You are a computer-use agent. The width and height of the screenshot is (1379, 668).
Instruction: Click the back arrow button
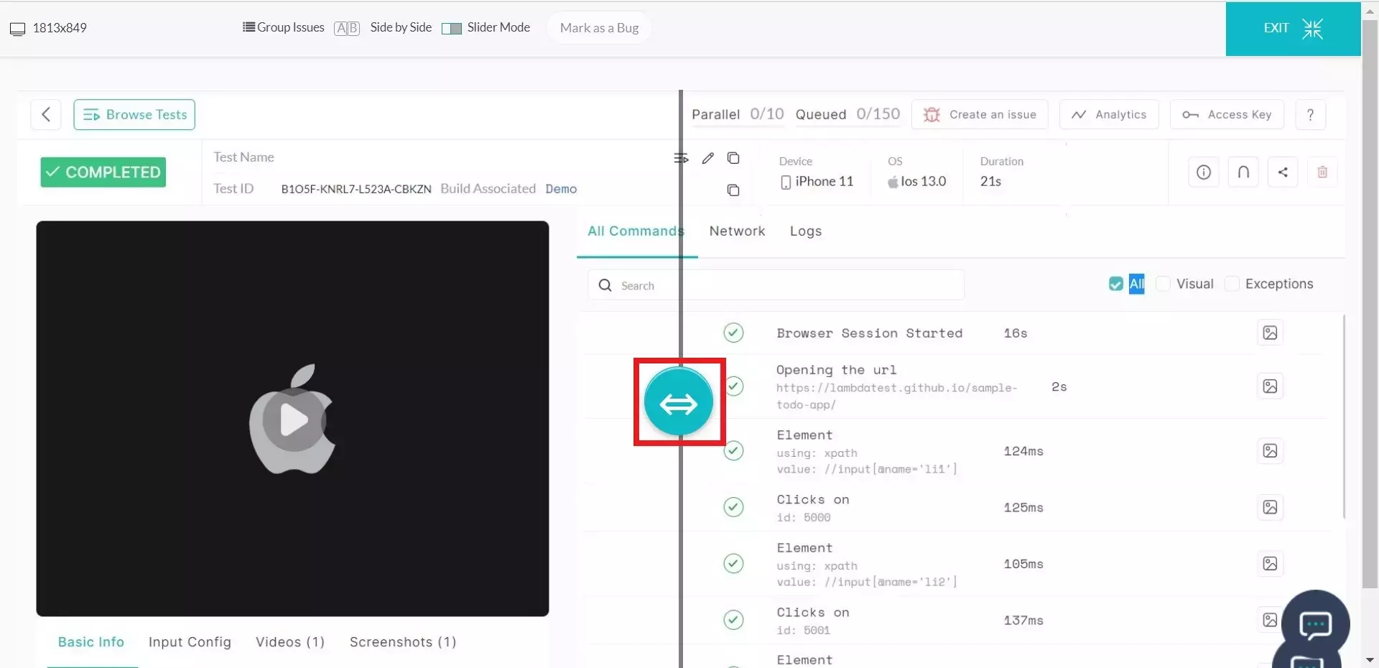pyautogui.click(x=46, y=115)
